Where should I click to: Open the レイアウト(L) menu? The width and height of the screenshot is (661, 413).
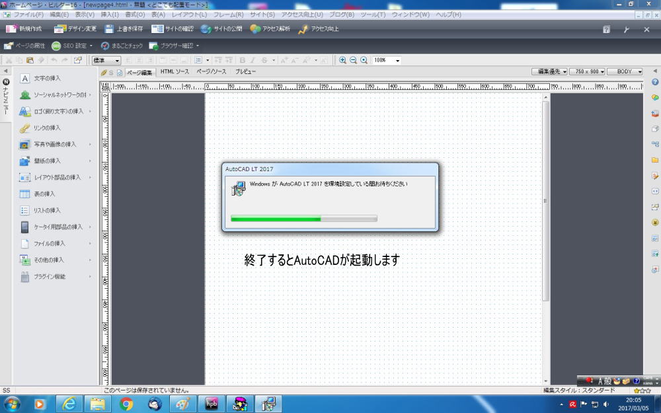coord(189,15)
